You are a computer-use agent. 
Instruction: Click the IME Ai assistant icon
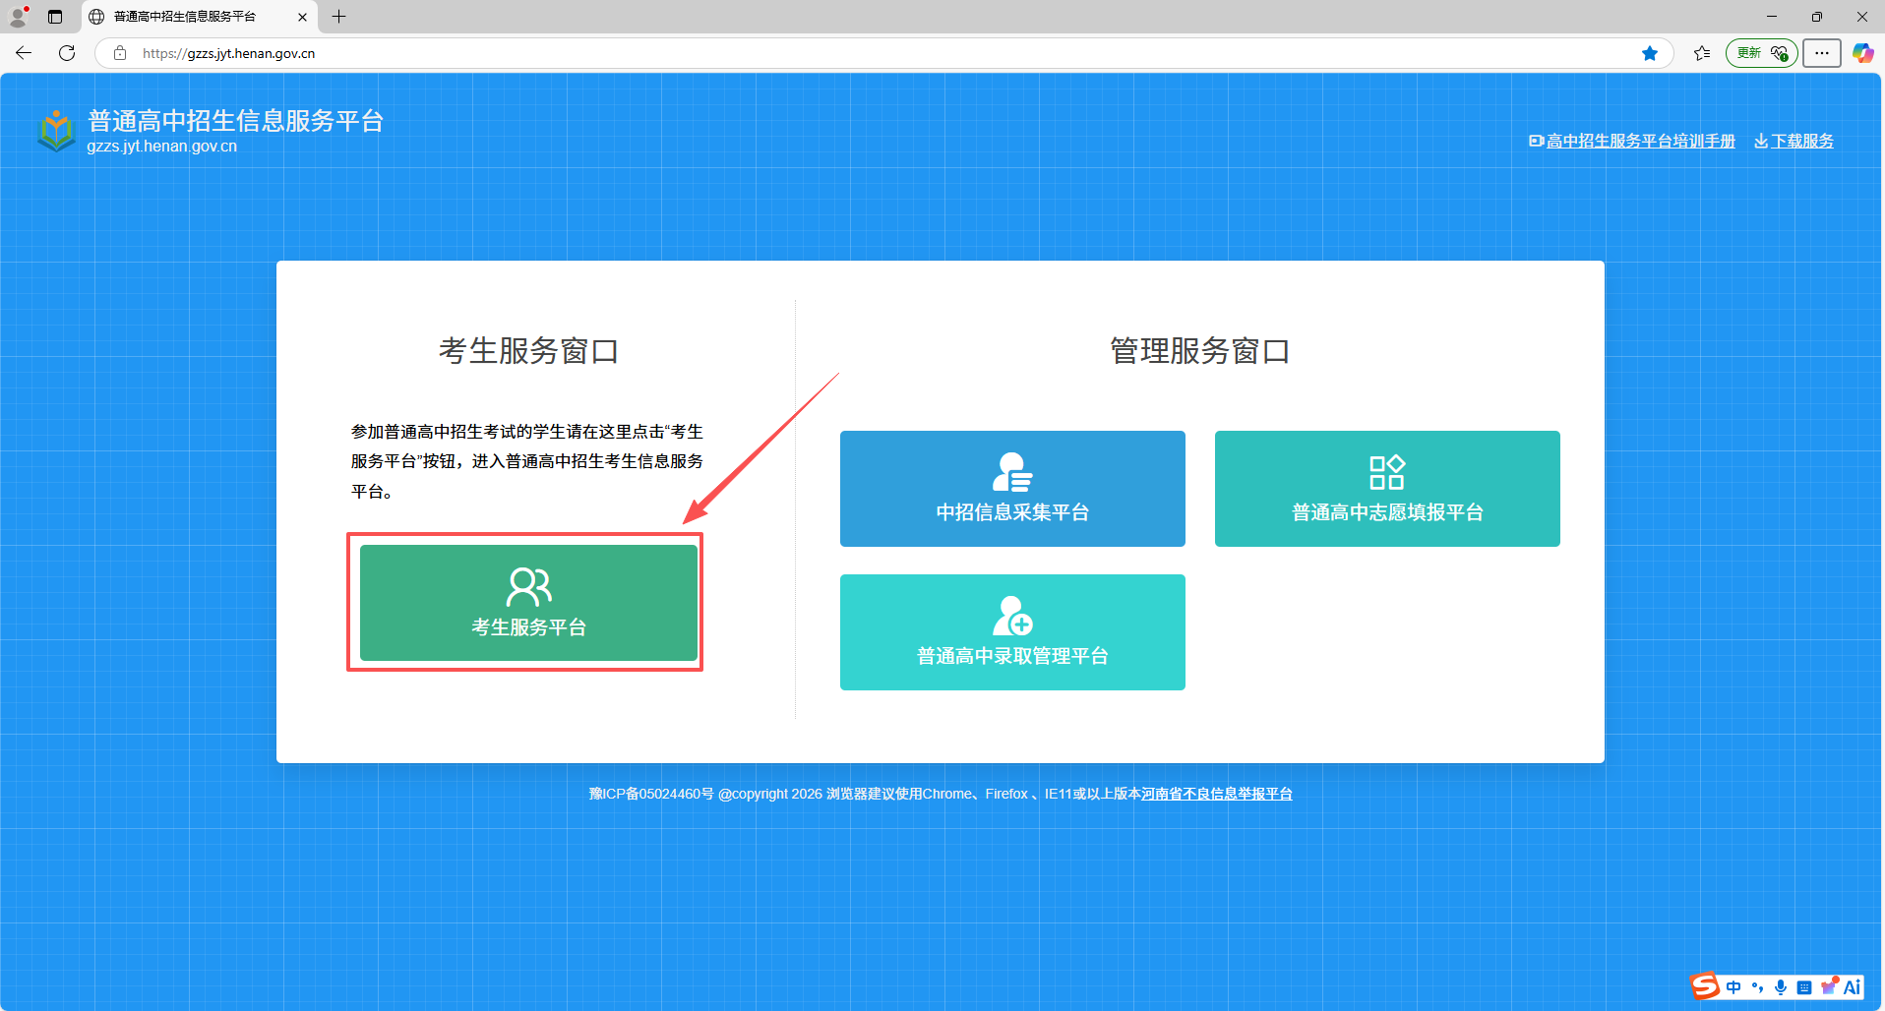pyautogui.click(x=1853, y=987)
